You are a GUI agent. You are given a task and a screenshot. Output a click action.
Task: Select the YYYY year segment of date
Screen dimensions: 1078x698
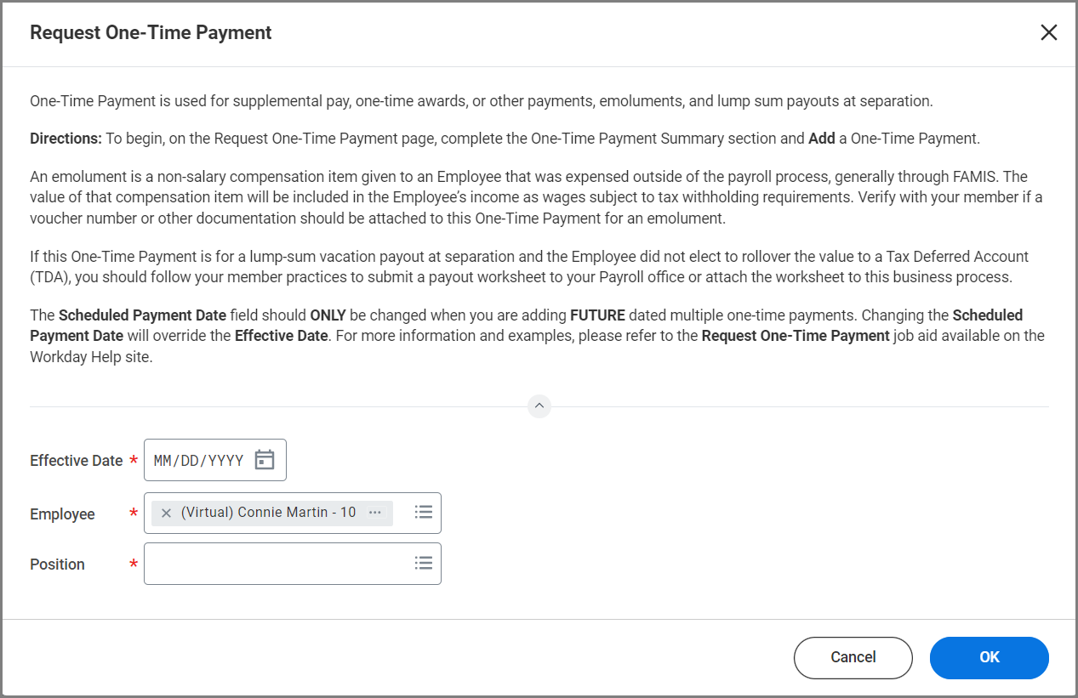(x=225, y=461)
